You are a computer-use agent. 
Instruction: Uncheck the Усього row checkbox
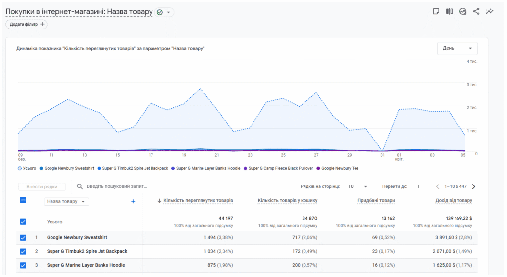[x=23, y=222]
